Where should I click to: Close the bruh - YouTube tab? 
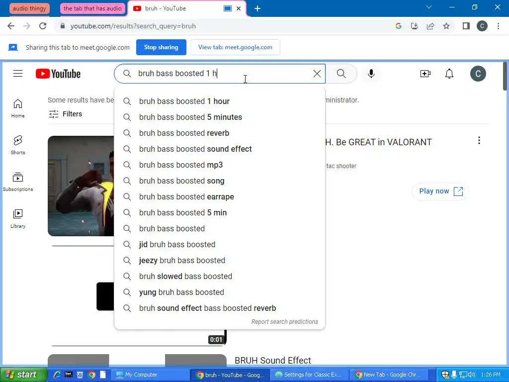pos(239,8)
